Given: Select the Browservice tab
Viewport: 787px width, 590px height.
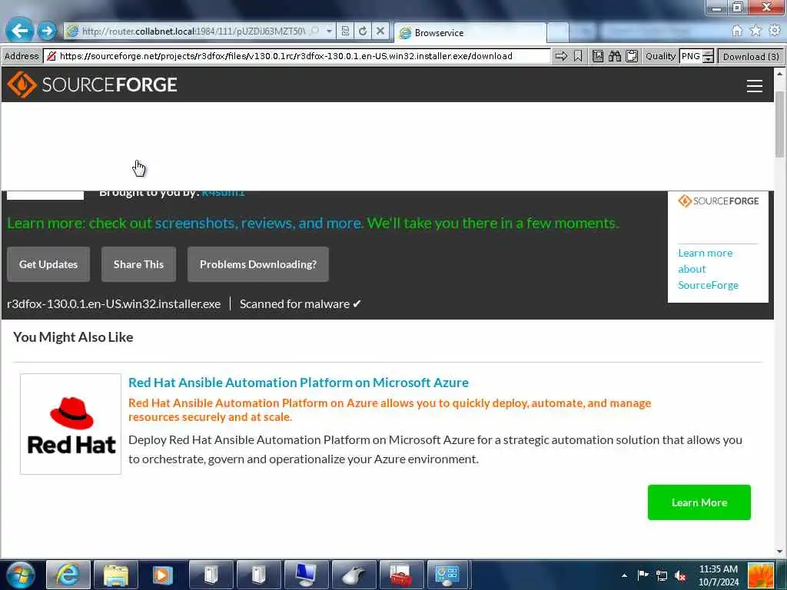Looking at the screenshot, I should (x=470, y=32).
